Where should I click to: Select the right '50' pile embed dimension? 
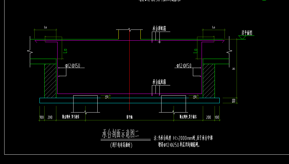pos(195,97)
